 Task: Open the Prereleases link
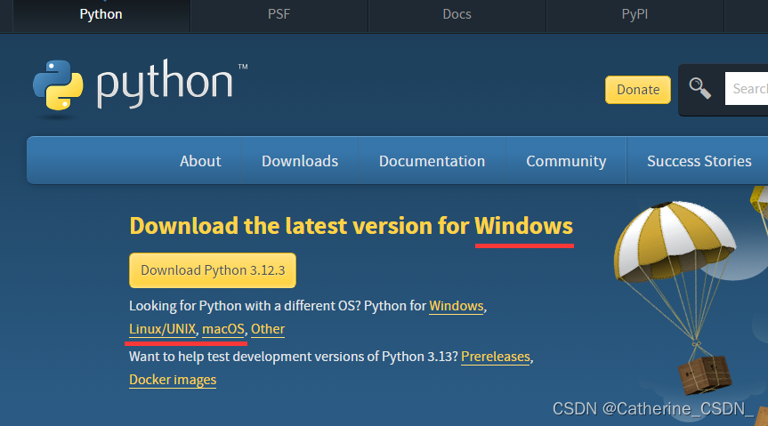495,357
